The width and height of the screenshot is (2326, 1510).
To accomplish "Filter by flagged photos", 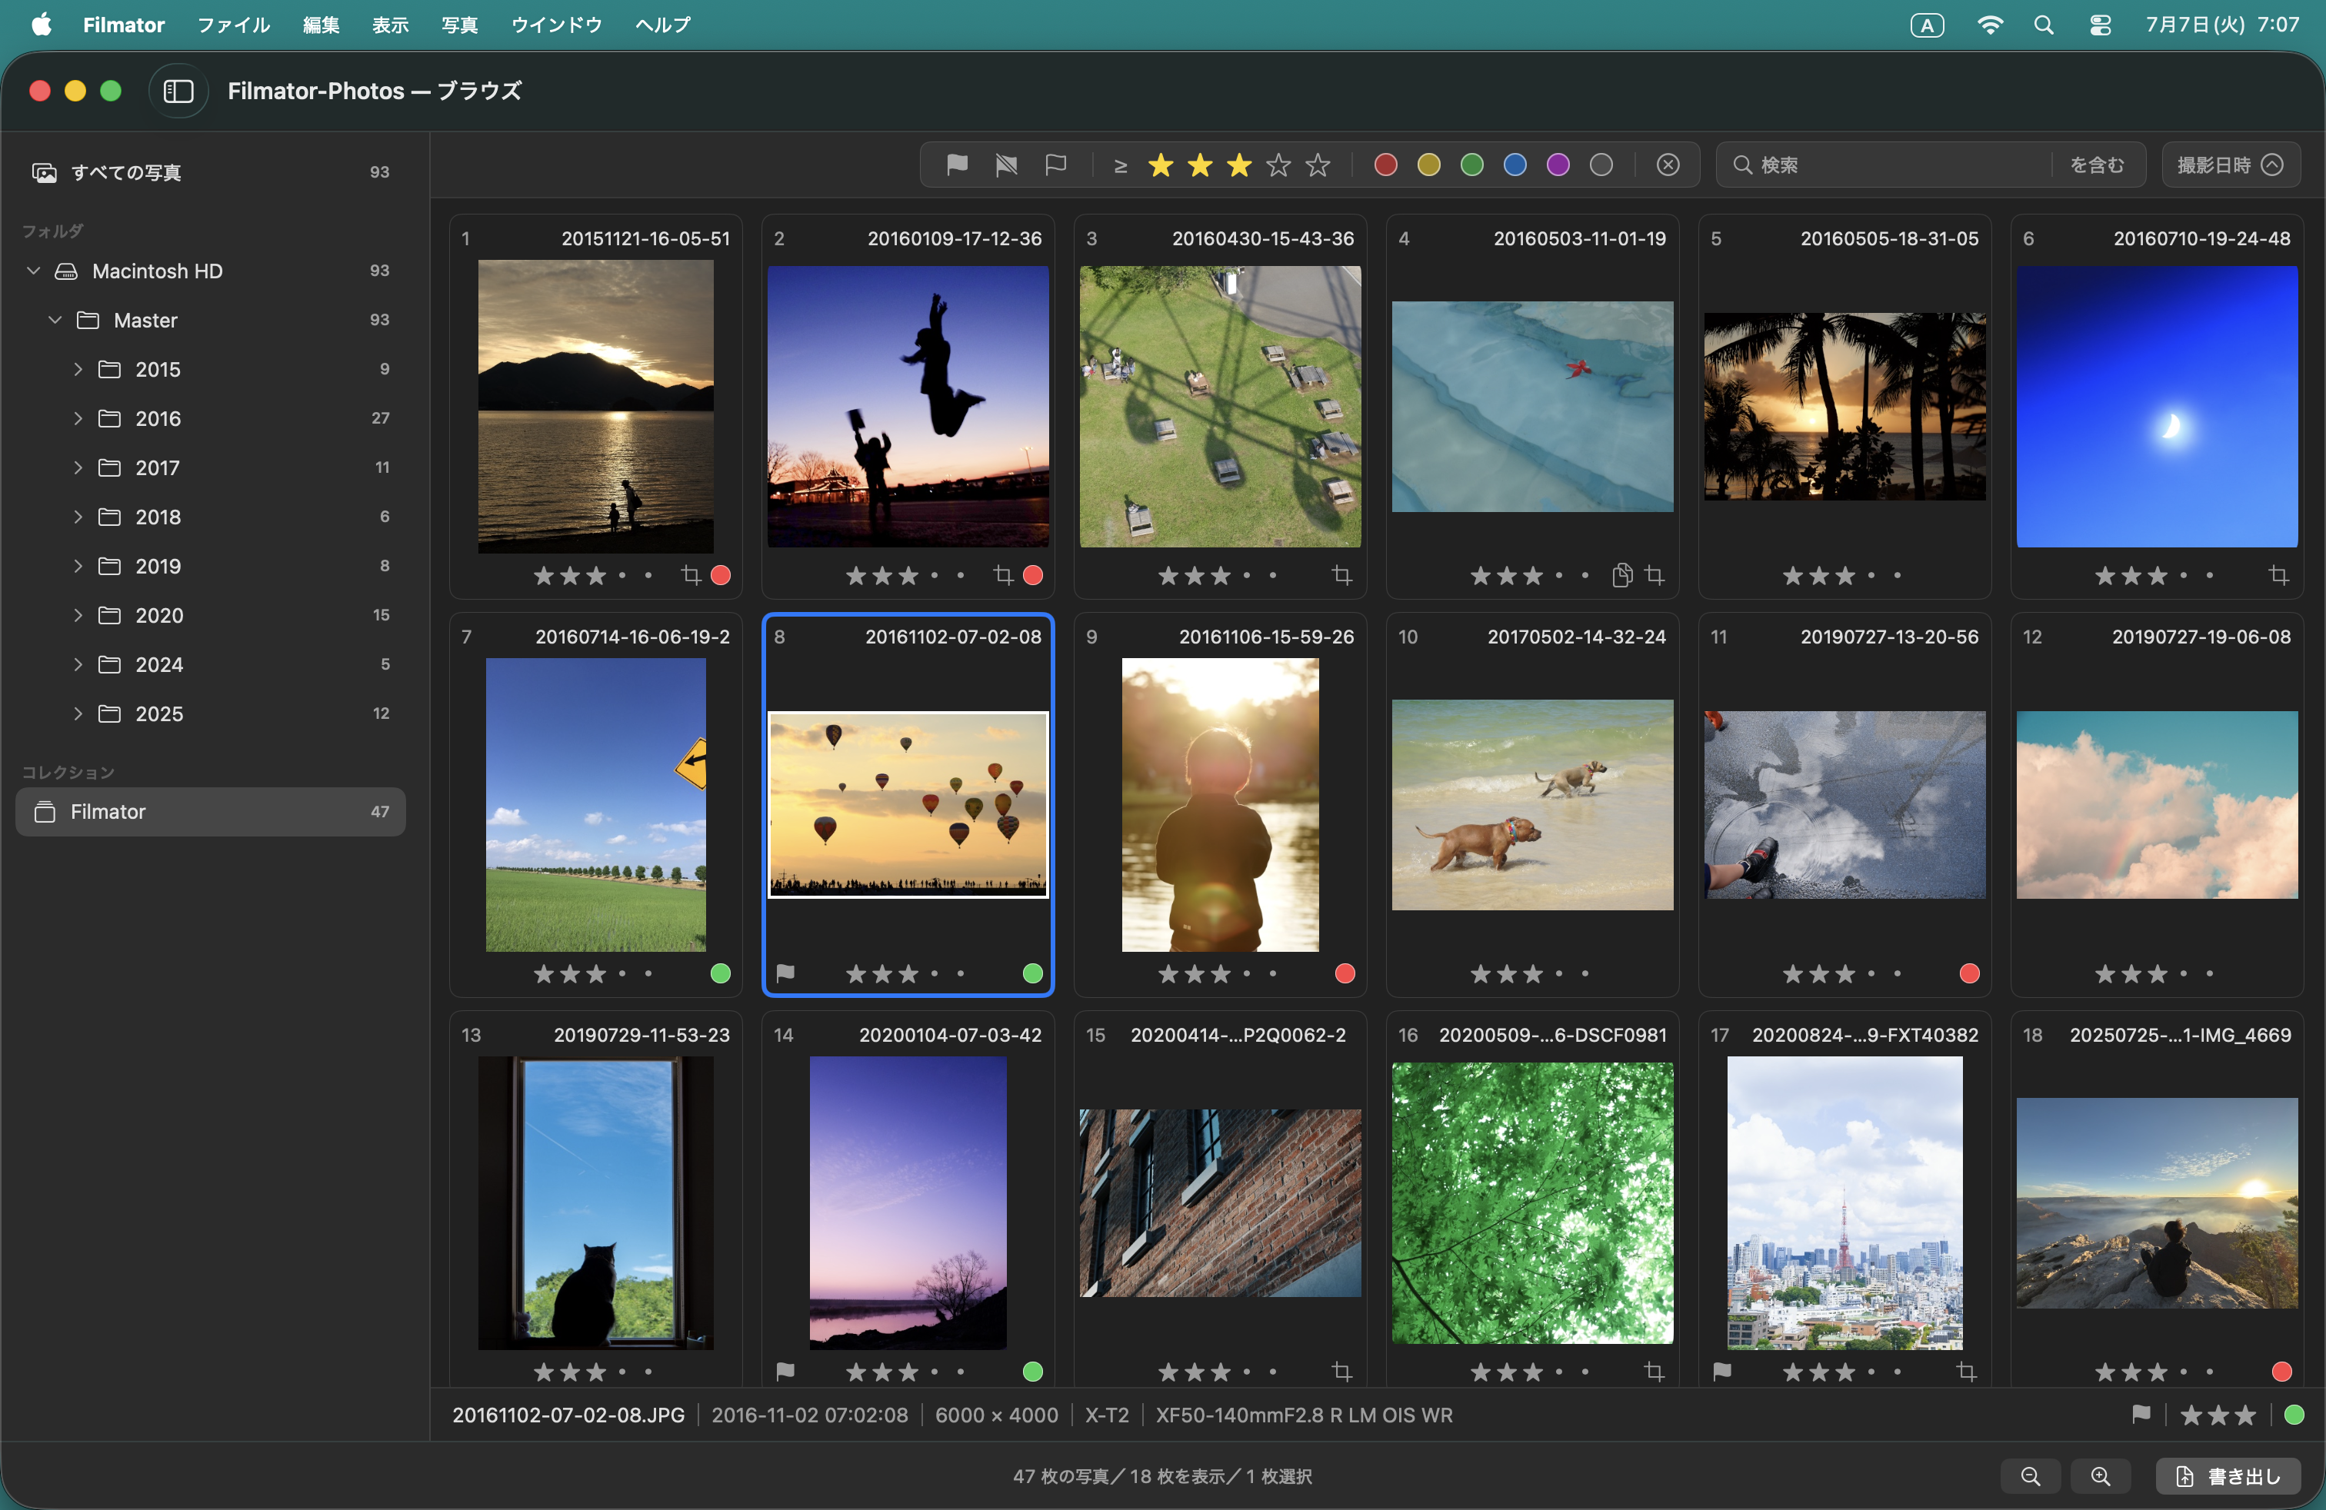I will click(957, 164).
